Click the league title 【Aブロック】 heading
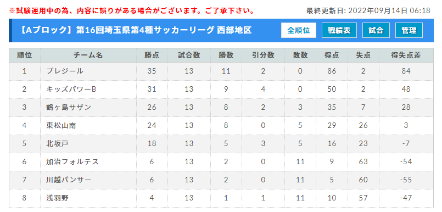The width and height of the screenshot is (442, 212). point(136,30)
